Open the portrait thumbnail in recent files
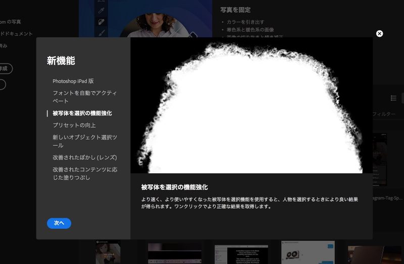Screen dimensions: 404x264 pos(108,252)
